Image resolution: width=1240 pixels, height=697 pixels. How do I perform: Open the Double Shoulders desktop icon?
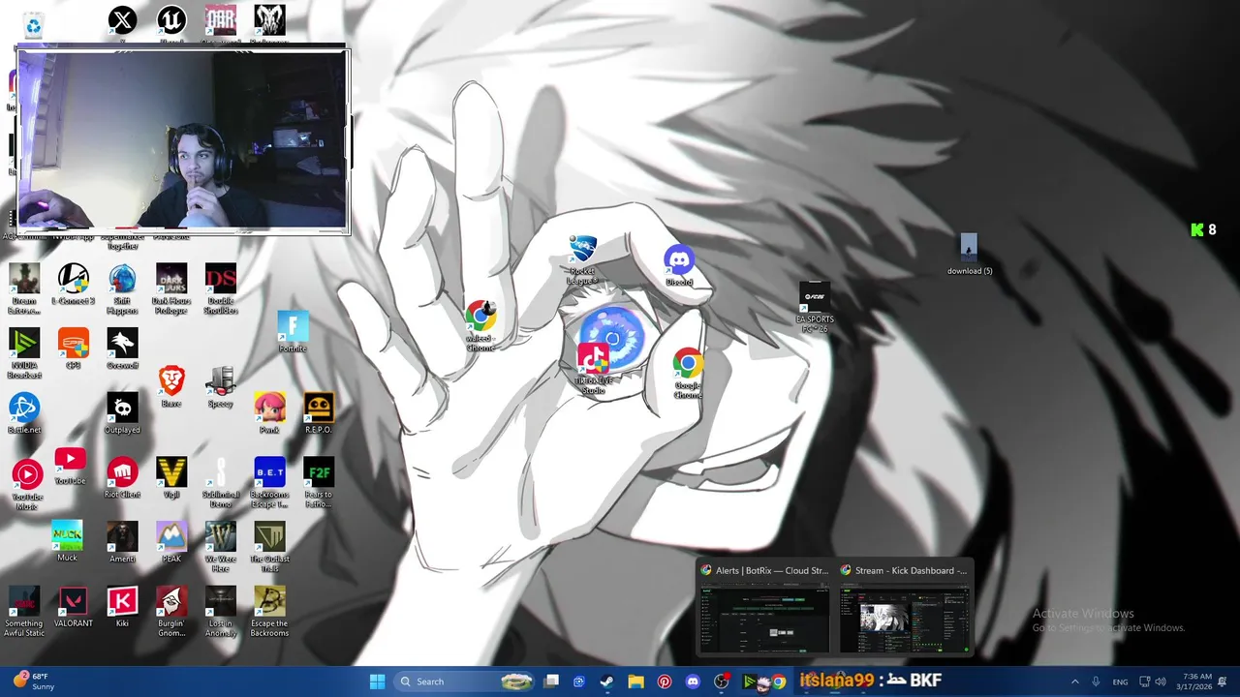220,289
